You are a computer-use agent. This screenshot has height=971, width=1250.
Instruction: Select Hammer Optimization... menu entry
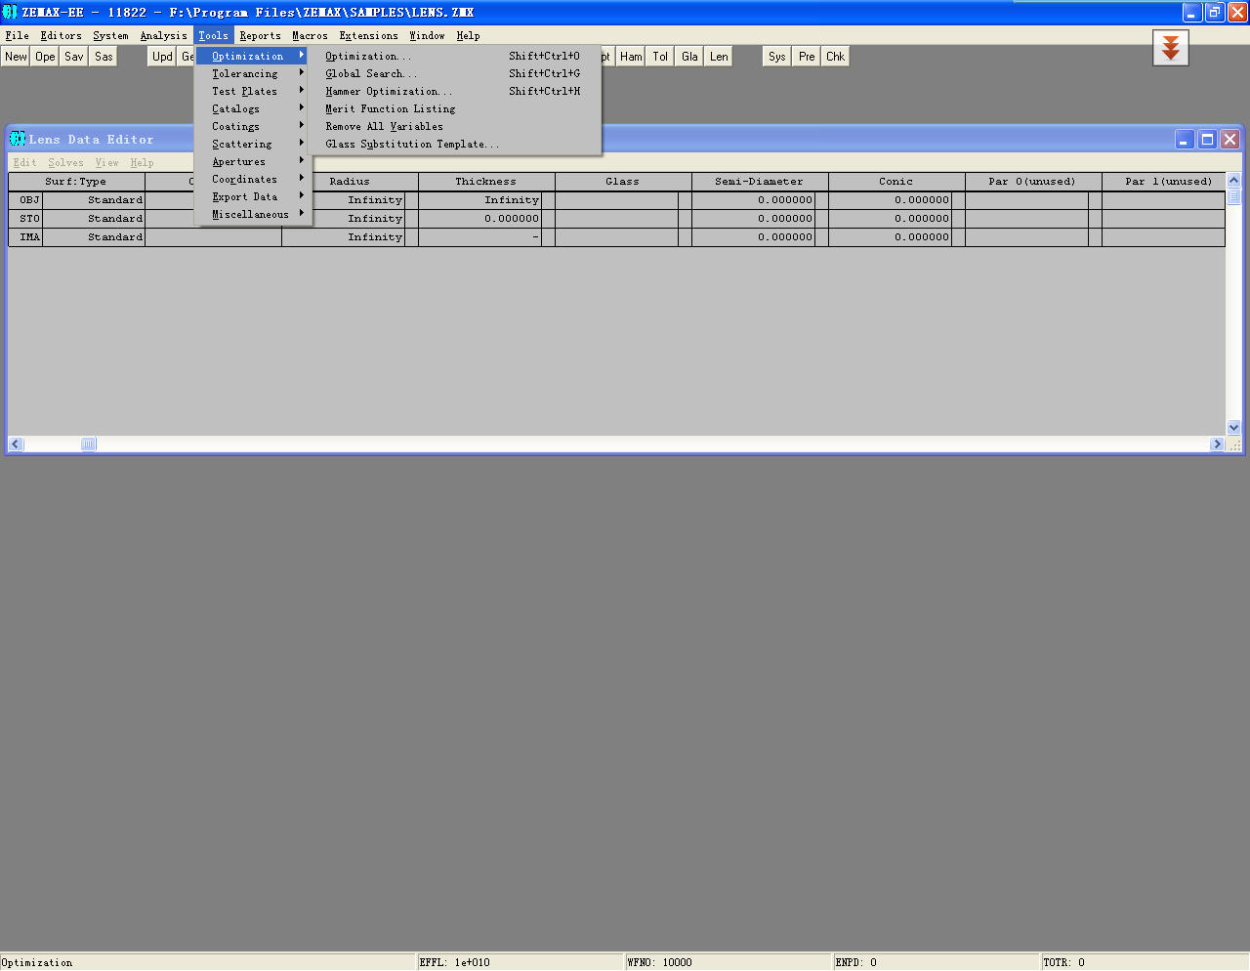[454, 92]
